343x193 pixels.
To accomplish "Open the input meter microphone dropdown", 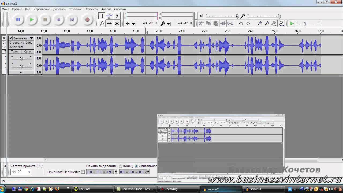I will click(x=168, y=24).
